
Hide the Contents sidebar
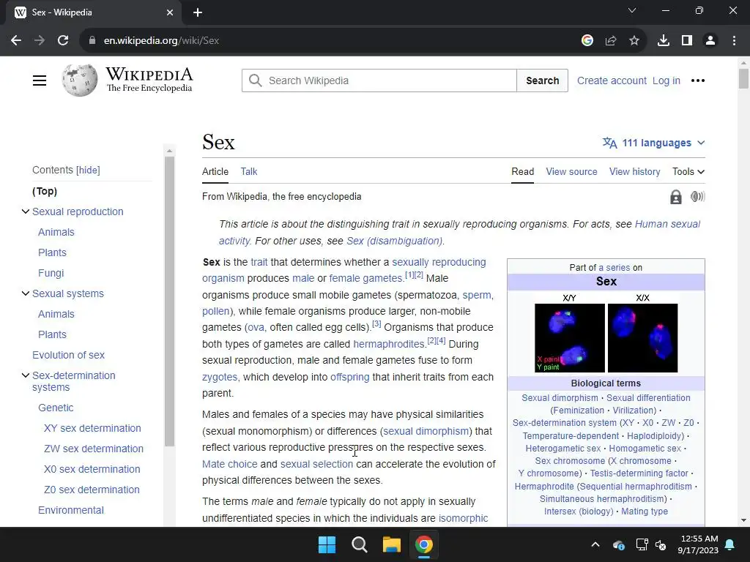(x=89, y=170)
